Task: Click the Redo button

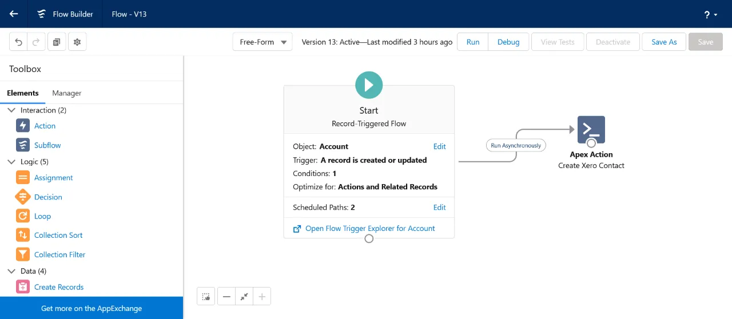Action: tap(36, 42)
